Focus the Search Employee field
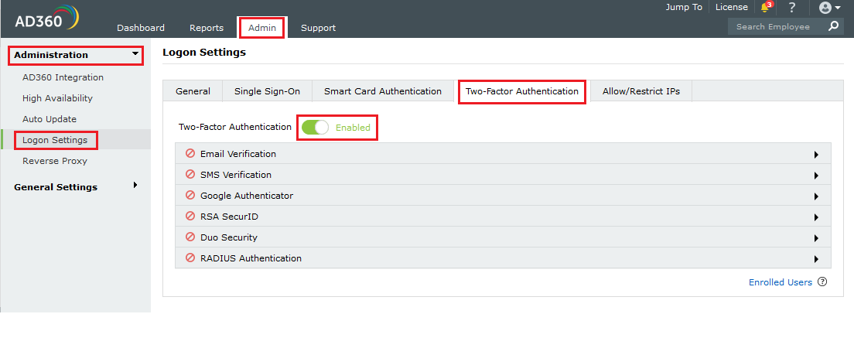Viewport: 854px width, 355px height. click(774, 26)
